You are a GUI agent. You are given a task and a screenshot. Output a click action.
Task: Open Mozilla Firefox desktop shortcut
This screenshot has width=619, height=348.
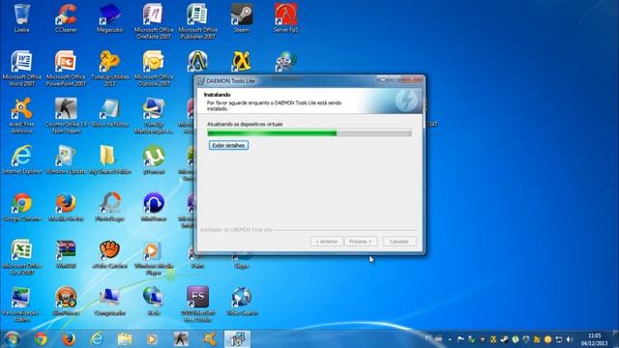pyautogui.click(x=66, y=207)
